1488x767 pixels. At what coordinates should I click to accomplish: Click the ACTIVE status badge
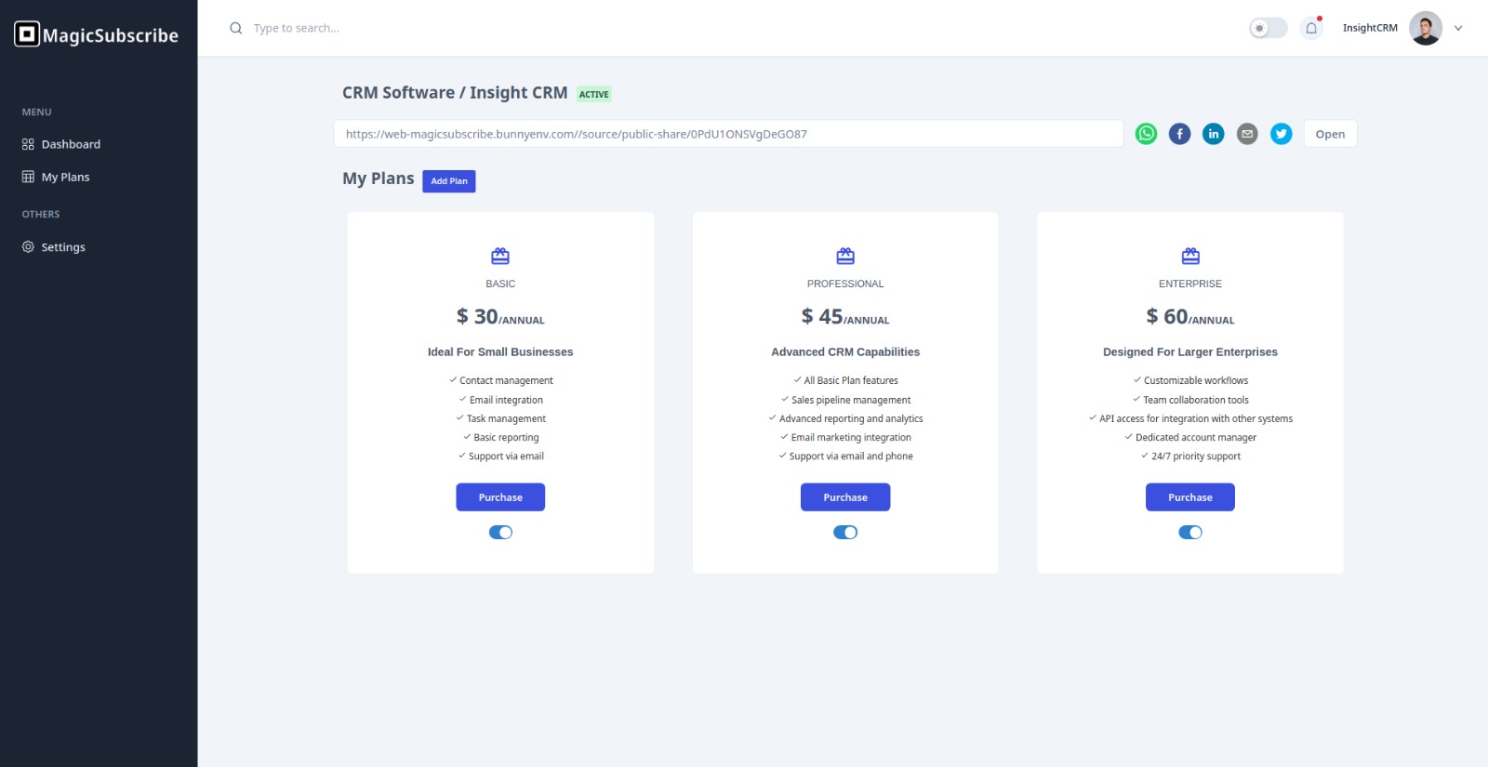tap(594, 94)
